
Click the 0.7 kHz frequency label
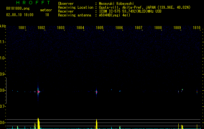[x=3, y=106]
